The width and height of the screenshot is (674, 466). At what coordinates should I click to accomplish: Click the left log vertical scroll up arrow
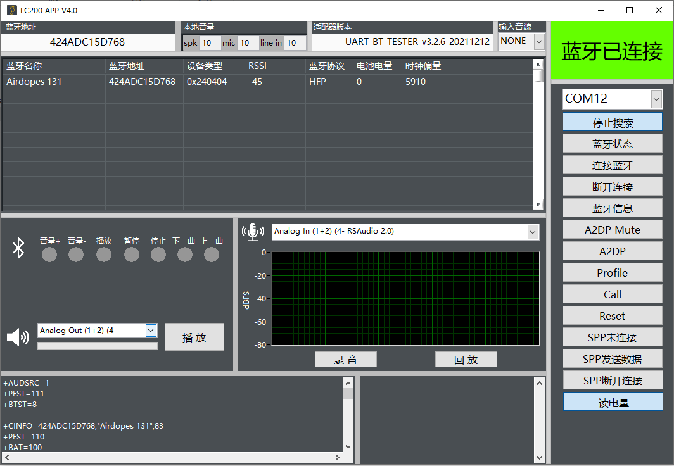pos(348,383)
